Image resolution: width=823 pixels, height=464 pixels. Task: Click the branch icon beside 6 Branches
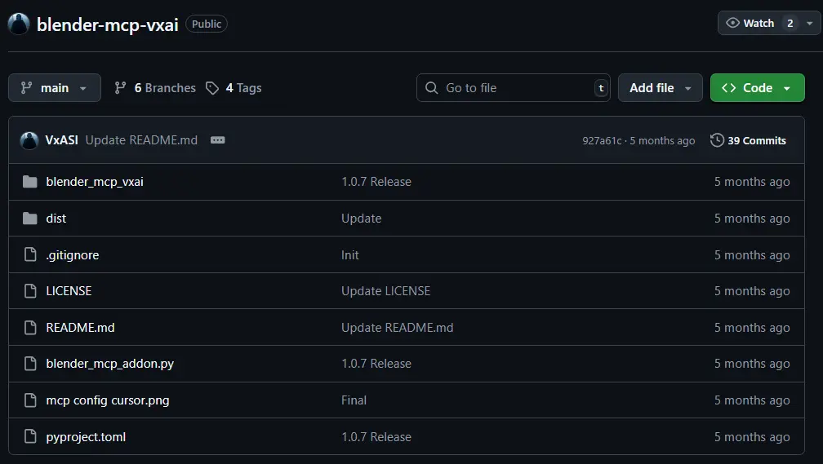click(121, 88)
